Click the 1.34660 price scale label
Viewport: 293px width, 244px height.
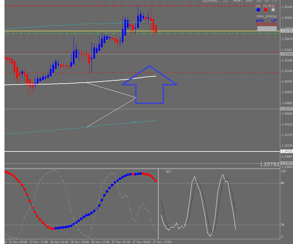(x=287, y=114)
